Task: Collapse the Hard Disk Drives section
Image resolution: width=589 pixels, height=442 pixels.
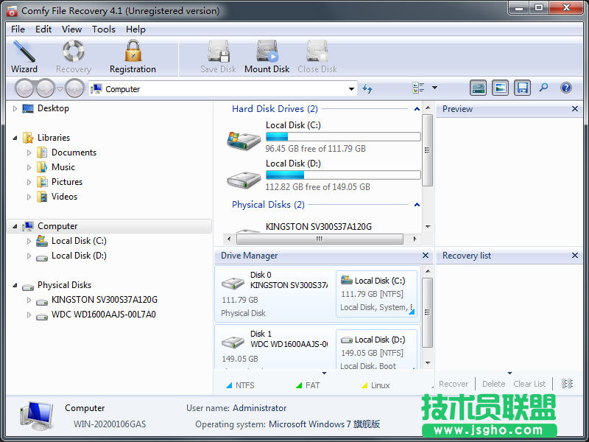Action: pyautogui.click(x=416, y=108)
